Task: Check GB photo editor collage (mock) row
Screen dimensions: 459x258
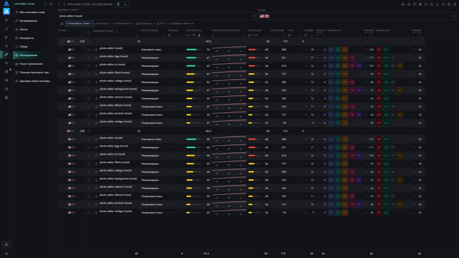Action: (x=89, y=172)
